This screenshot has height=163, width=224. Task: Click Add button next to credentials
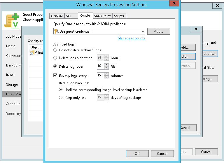[x=159, y=31]
